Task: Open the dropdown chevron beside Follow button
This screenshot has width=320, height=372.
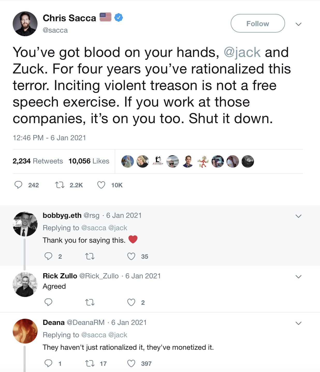Action: pyautogui.click(x=299, y=24)
